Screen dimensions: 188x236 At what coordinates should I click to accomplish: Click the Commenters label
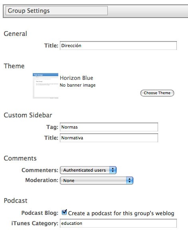click(40, 170)
